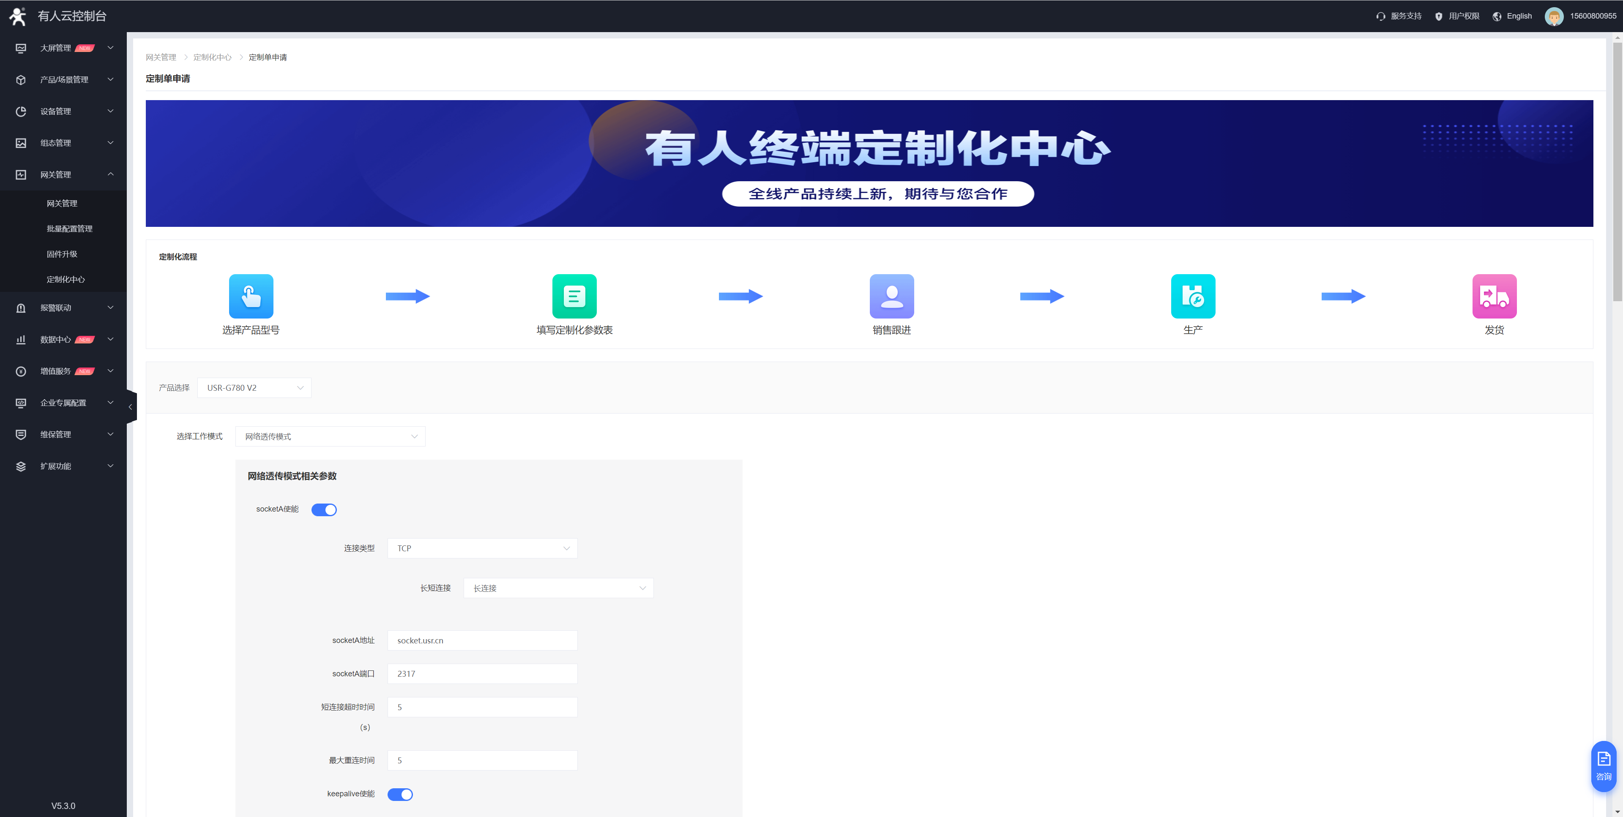Open the 产品选择 USR-G780 V2 dropdown
Viewport: 1623px width, 817px height.
coord(254,388)
